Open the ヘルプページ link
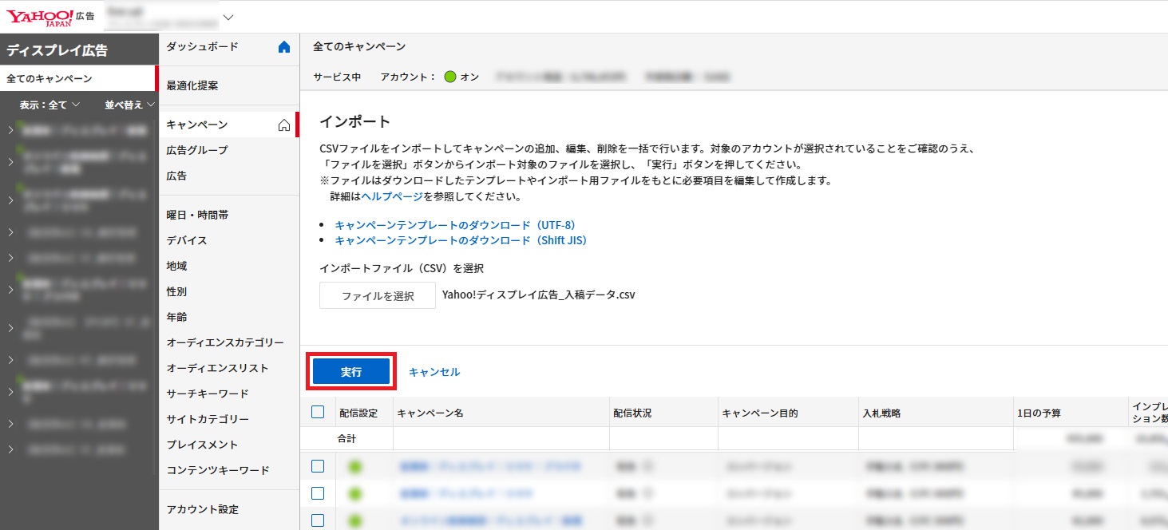This screenshot has height=530, width=1168. pyautogui.click(x=392, y=196)
